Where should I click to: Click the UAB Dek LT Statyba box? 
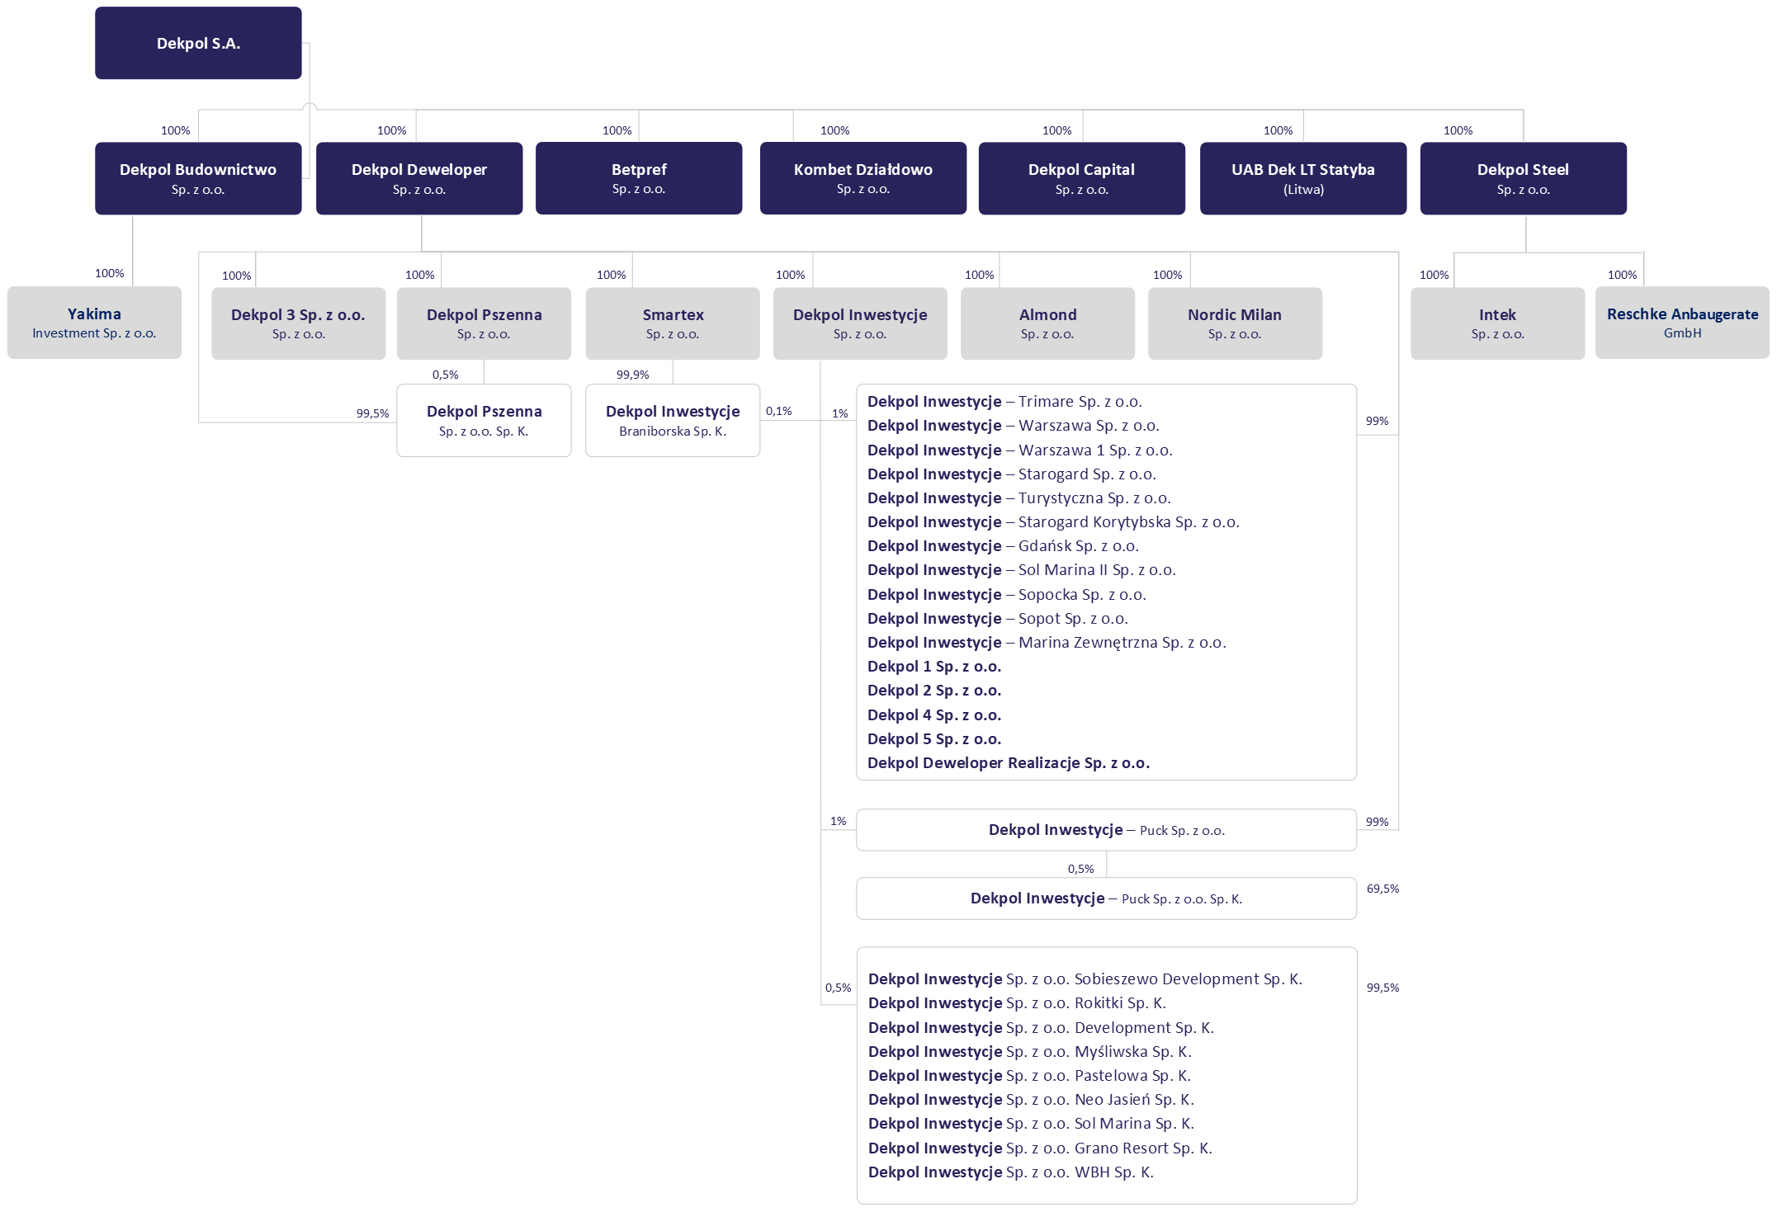point(1302,178)
